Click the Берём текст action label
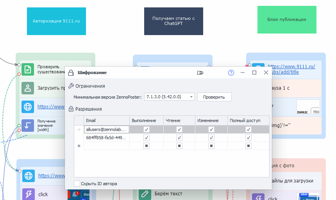Image resolution: width=336 pixels, height=200 pixels. (x=168, y=194)
